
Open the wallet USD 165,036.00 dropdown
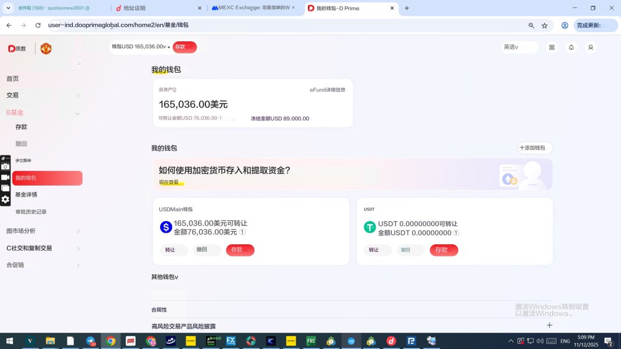coord(141,47)
